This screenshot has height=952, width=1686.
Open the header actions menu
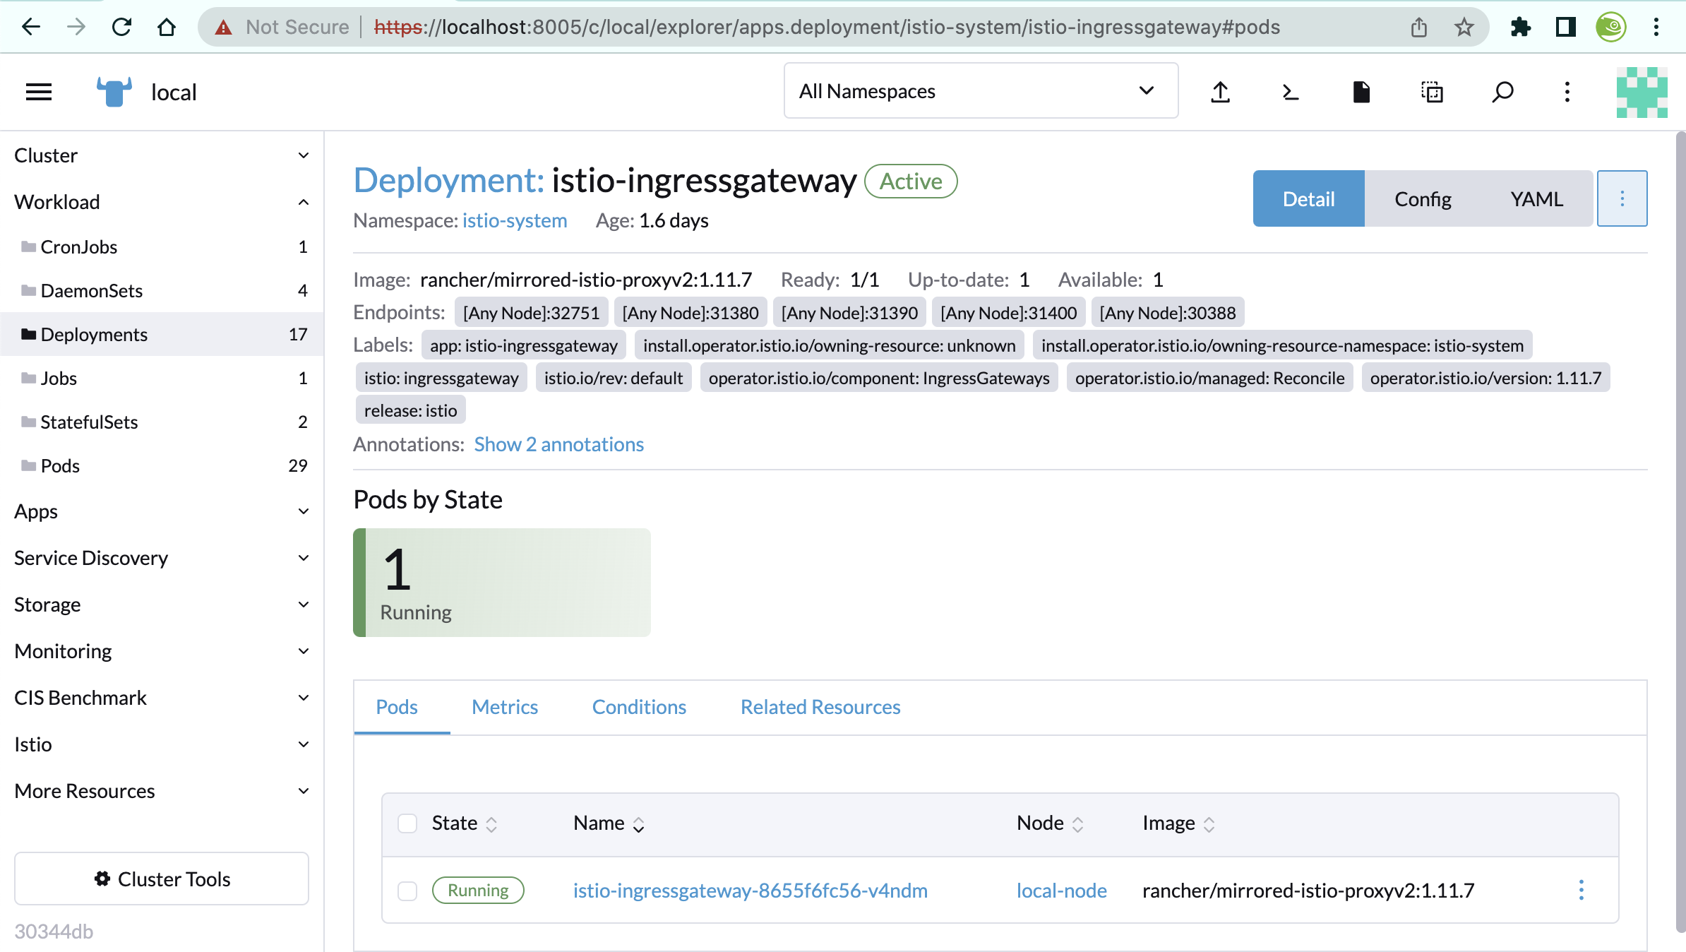click(1566, 92)
